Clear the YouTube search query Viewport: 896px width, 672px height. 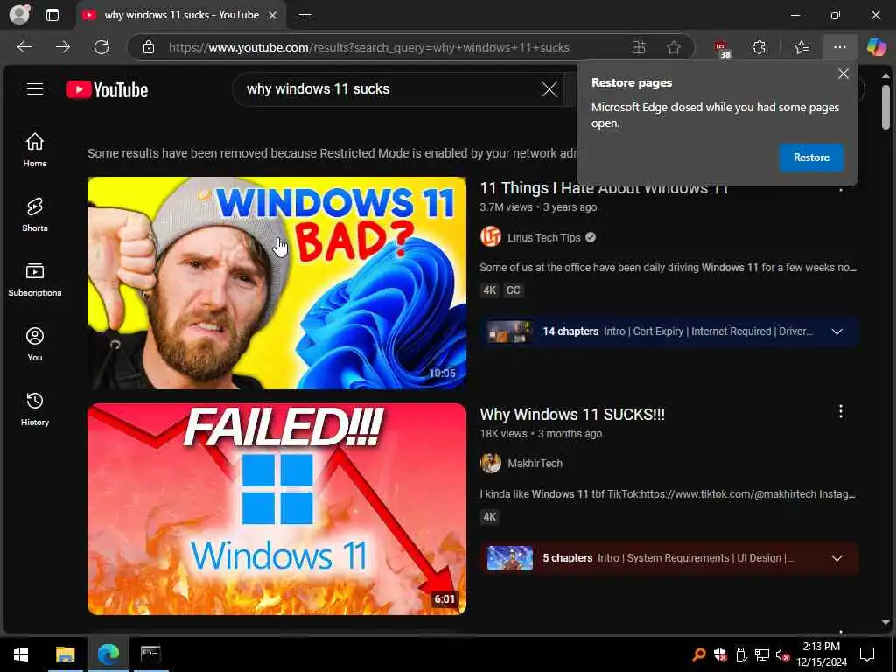(x=549, y=89)
